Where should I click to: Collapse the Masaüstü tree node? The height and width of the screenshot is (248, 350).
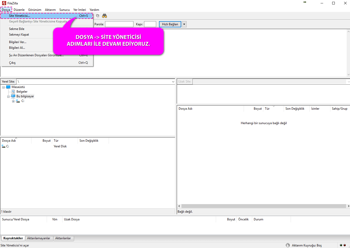(x=4, y=87)
